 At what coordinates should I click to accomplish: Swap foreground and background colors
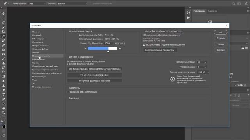click(x=5, y=121)
